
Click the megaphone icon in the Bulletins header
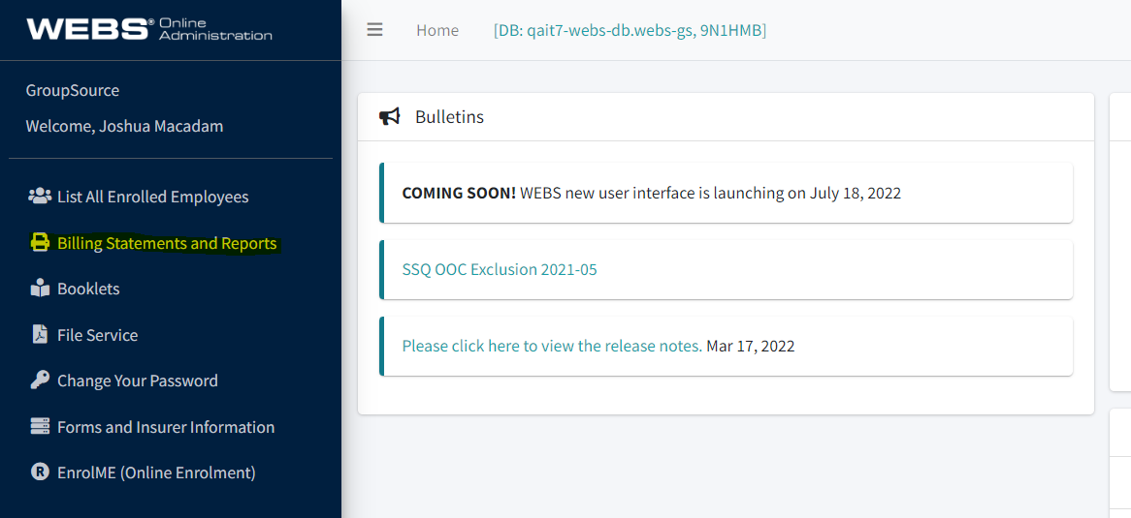click(x=390, y=117)
